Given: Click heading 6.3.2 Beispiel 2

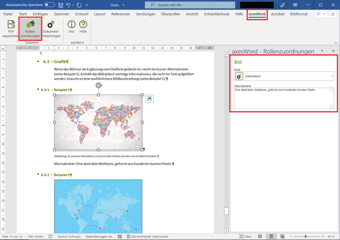Looking at the screenshot, I should pos(56,175).
